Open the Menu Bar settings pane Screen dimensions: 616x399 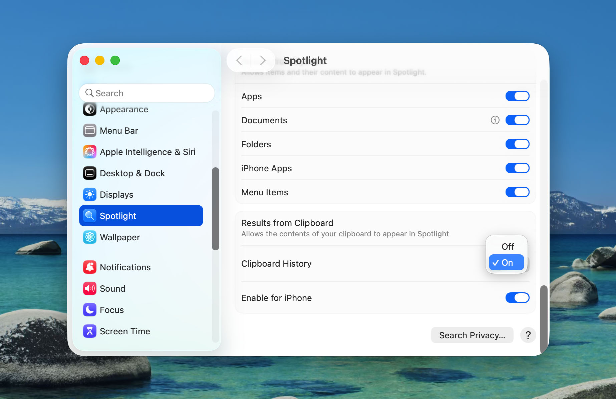point(141,130)
